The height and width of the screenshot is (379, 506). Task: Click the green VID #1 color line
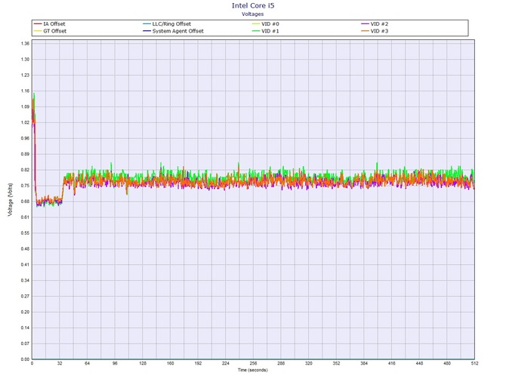256,31
